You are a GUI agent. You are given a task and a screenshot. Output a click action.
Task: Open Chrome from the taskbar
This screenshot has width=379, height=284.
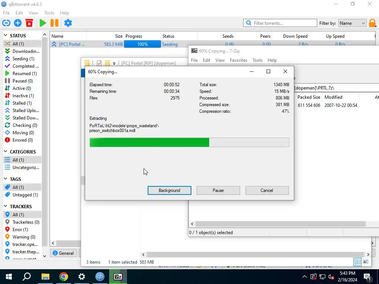click(63, 277)
